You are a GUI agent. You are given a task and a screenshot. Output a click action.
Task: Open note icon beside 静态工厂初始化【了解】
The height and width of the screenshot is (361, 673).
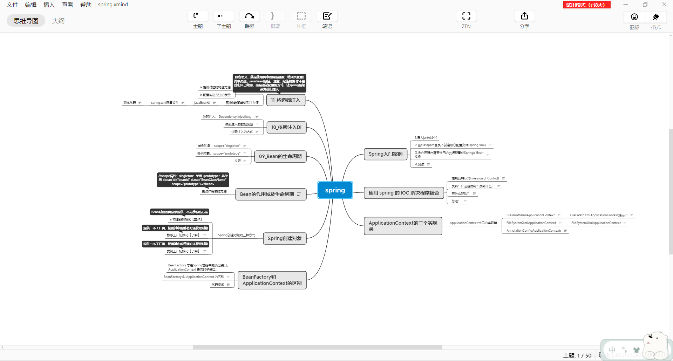click(x=205, y=235)
